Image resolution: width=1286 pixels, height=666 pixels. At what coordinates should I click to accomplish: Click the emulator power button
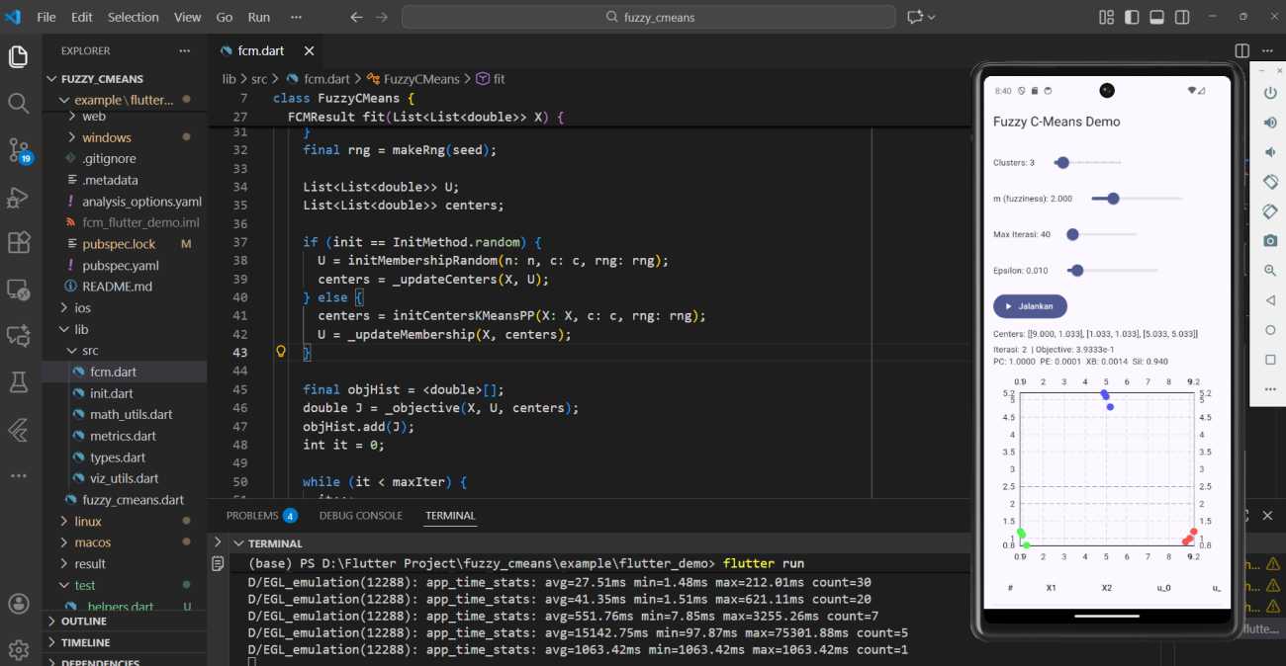[x=1270, y=93]
